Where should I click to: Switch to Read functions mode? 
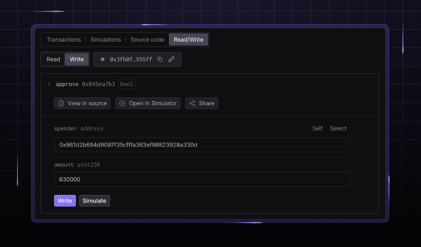pos(53,59)
